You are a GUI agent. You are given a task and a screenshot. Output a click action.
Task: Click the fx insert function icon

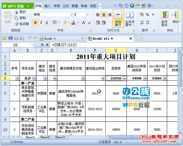(47, 45)
